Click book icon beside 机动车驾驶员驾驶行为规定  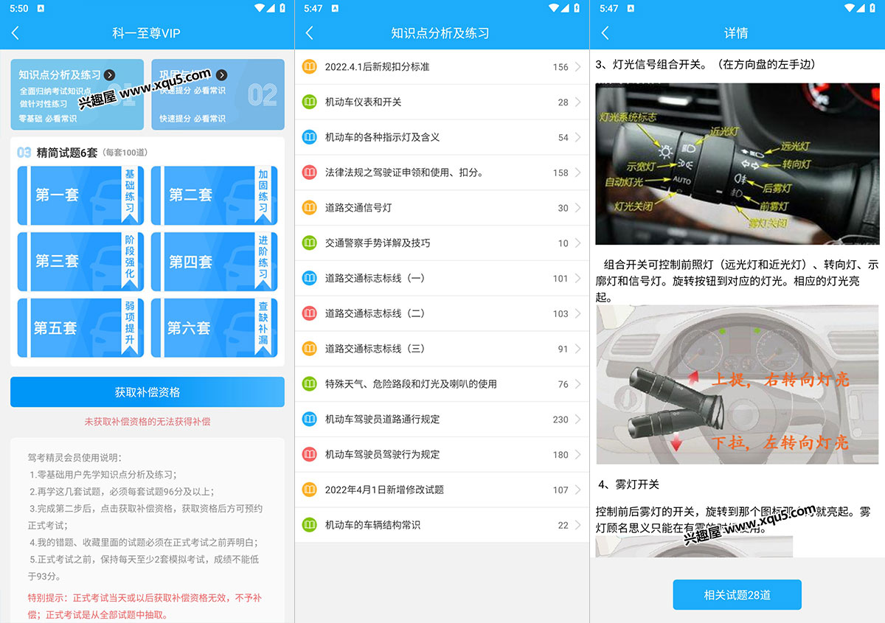point(310,454)
